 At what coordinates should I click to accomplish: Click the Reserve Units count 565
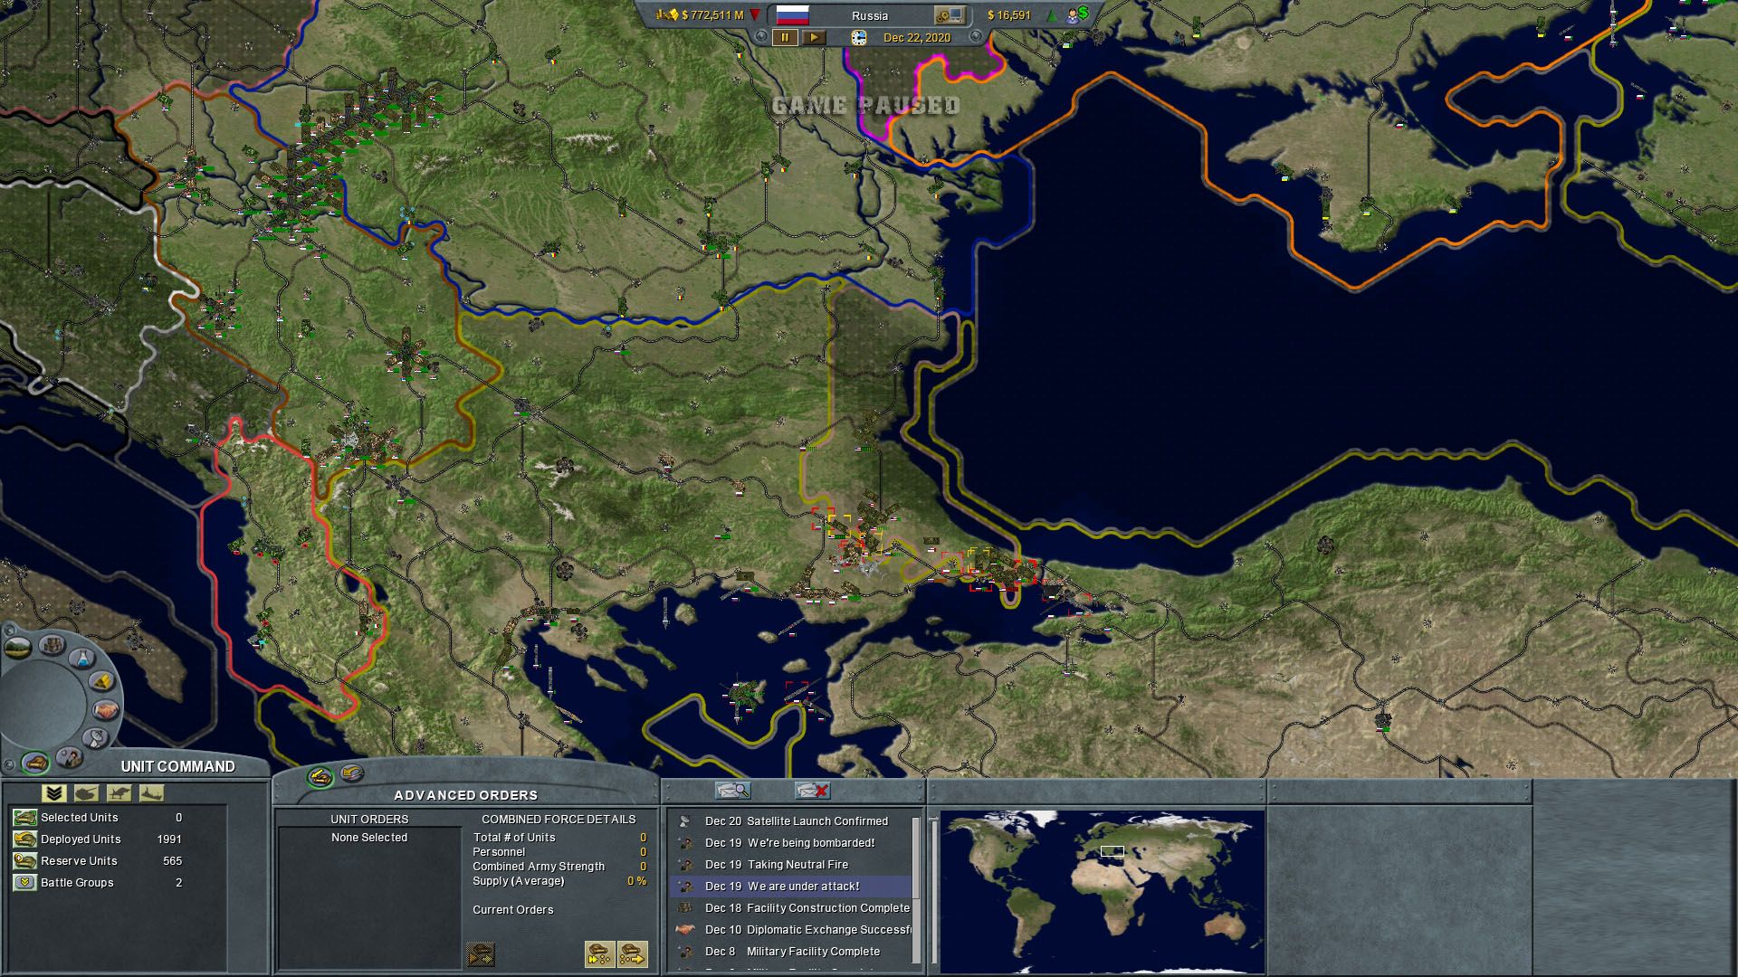pos(172,860)
